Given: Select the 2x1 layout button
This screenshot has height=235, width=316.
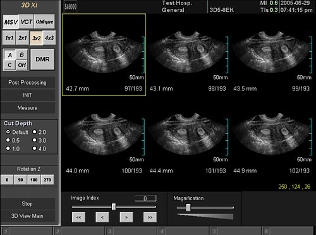Looking at the screenshot, I should pyautogui.click(x=23, y=38).
